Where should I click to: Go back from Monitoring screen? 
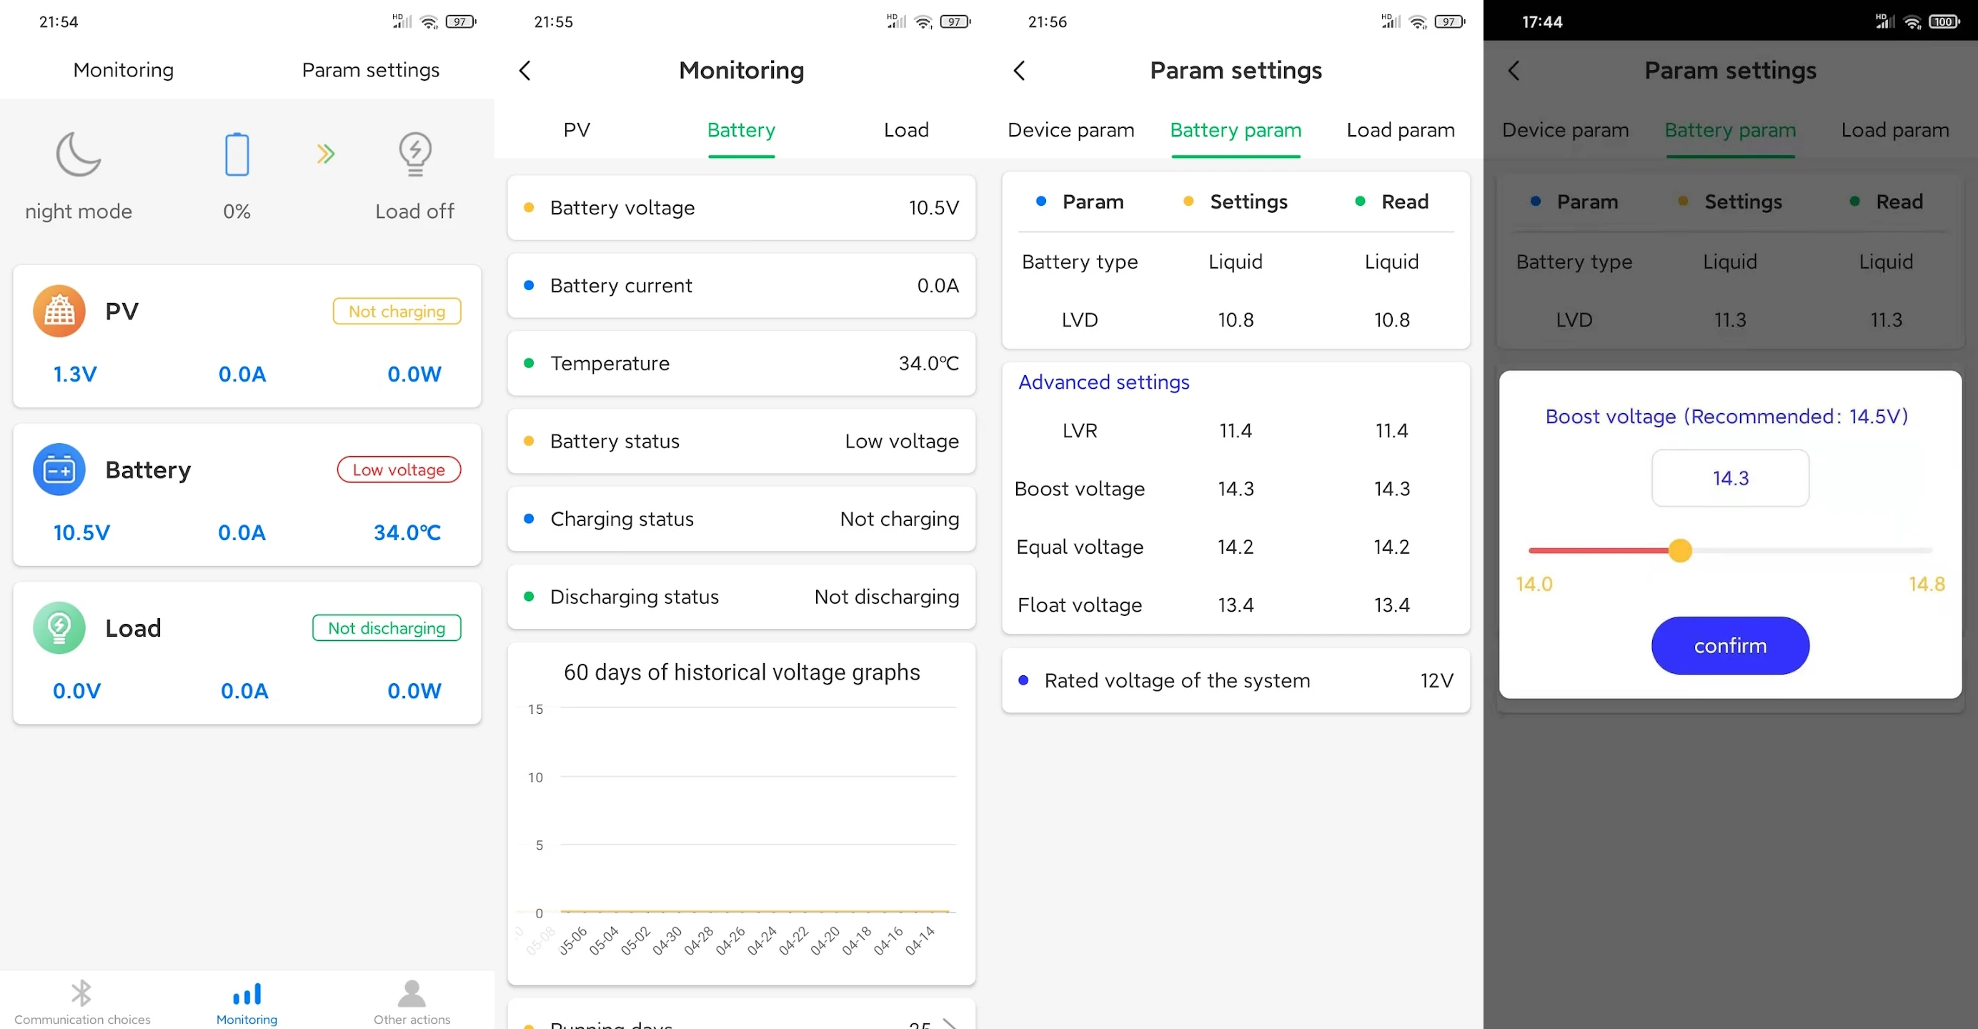tap(525, 71)
